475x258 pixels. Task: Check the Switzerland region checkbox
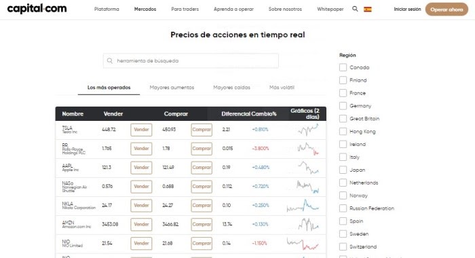click(343, 246)
